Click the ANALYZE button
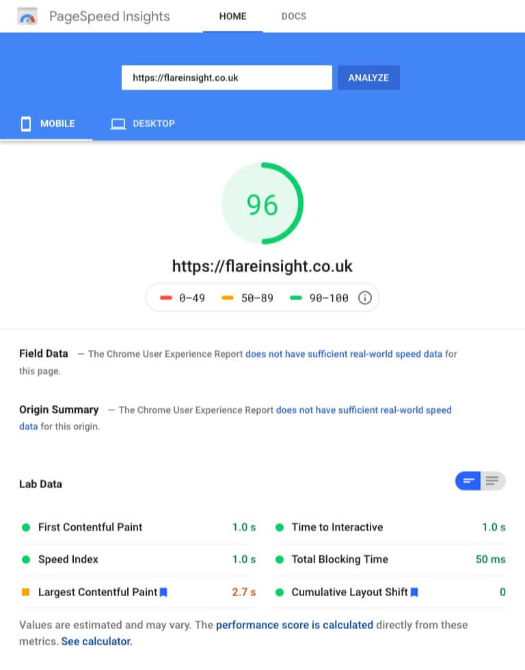This screenshot has width=525, height=670. [x=368, y=78]
